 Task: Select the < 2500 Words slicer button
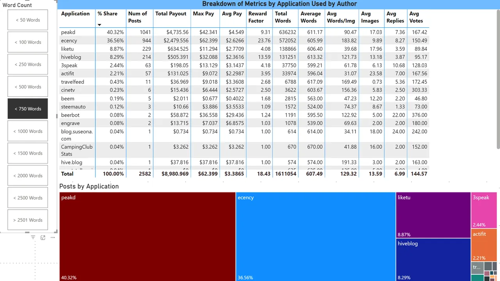tap(28, 198)
